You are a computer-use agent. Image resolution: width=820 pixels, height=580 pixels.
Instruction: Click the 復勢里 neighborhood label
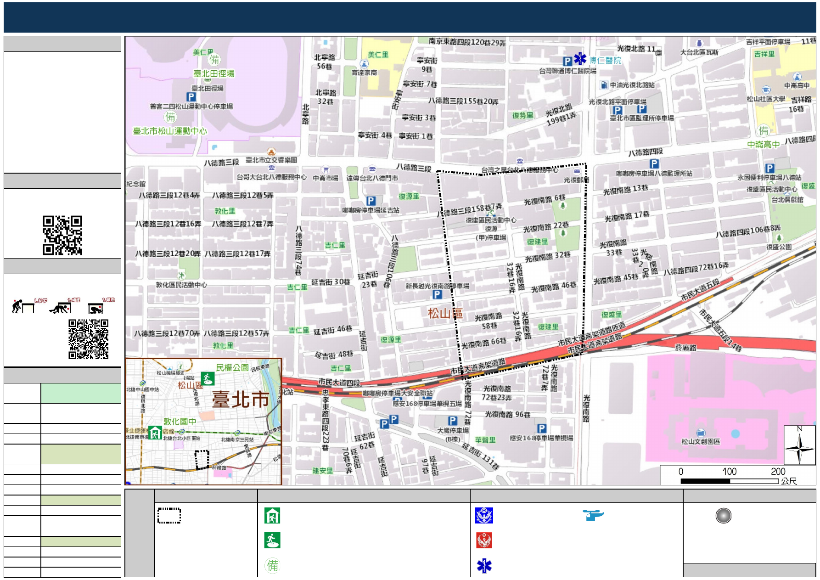tap(523, 115)
